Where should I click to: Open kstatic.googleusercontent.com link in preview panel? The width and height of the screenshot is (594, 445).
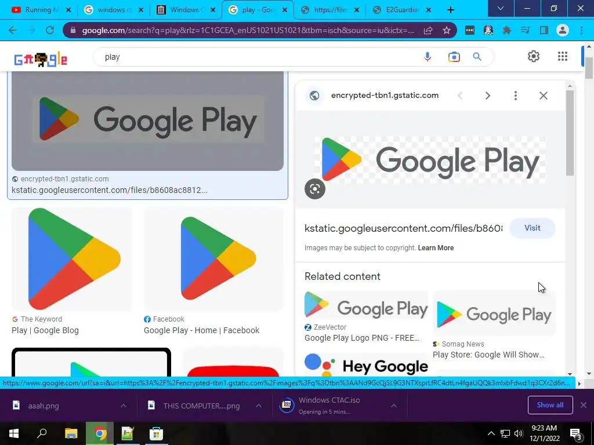pyautogui.click(x=404, y=228)
